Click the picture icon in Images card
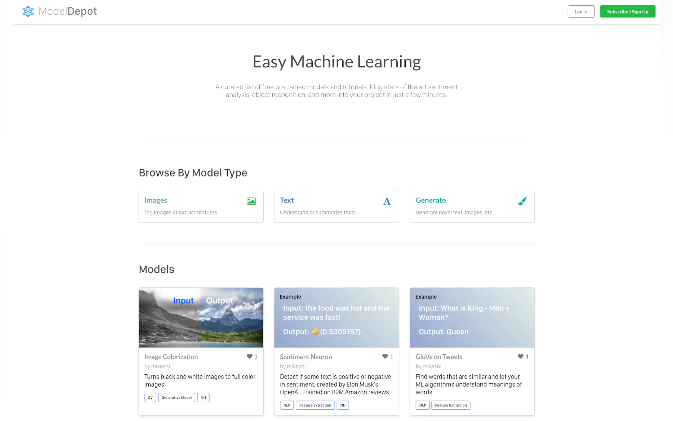Image resolution: width=673 pixels, height=421 pixels. (251, 201)
